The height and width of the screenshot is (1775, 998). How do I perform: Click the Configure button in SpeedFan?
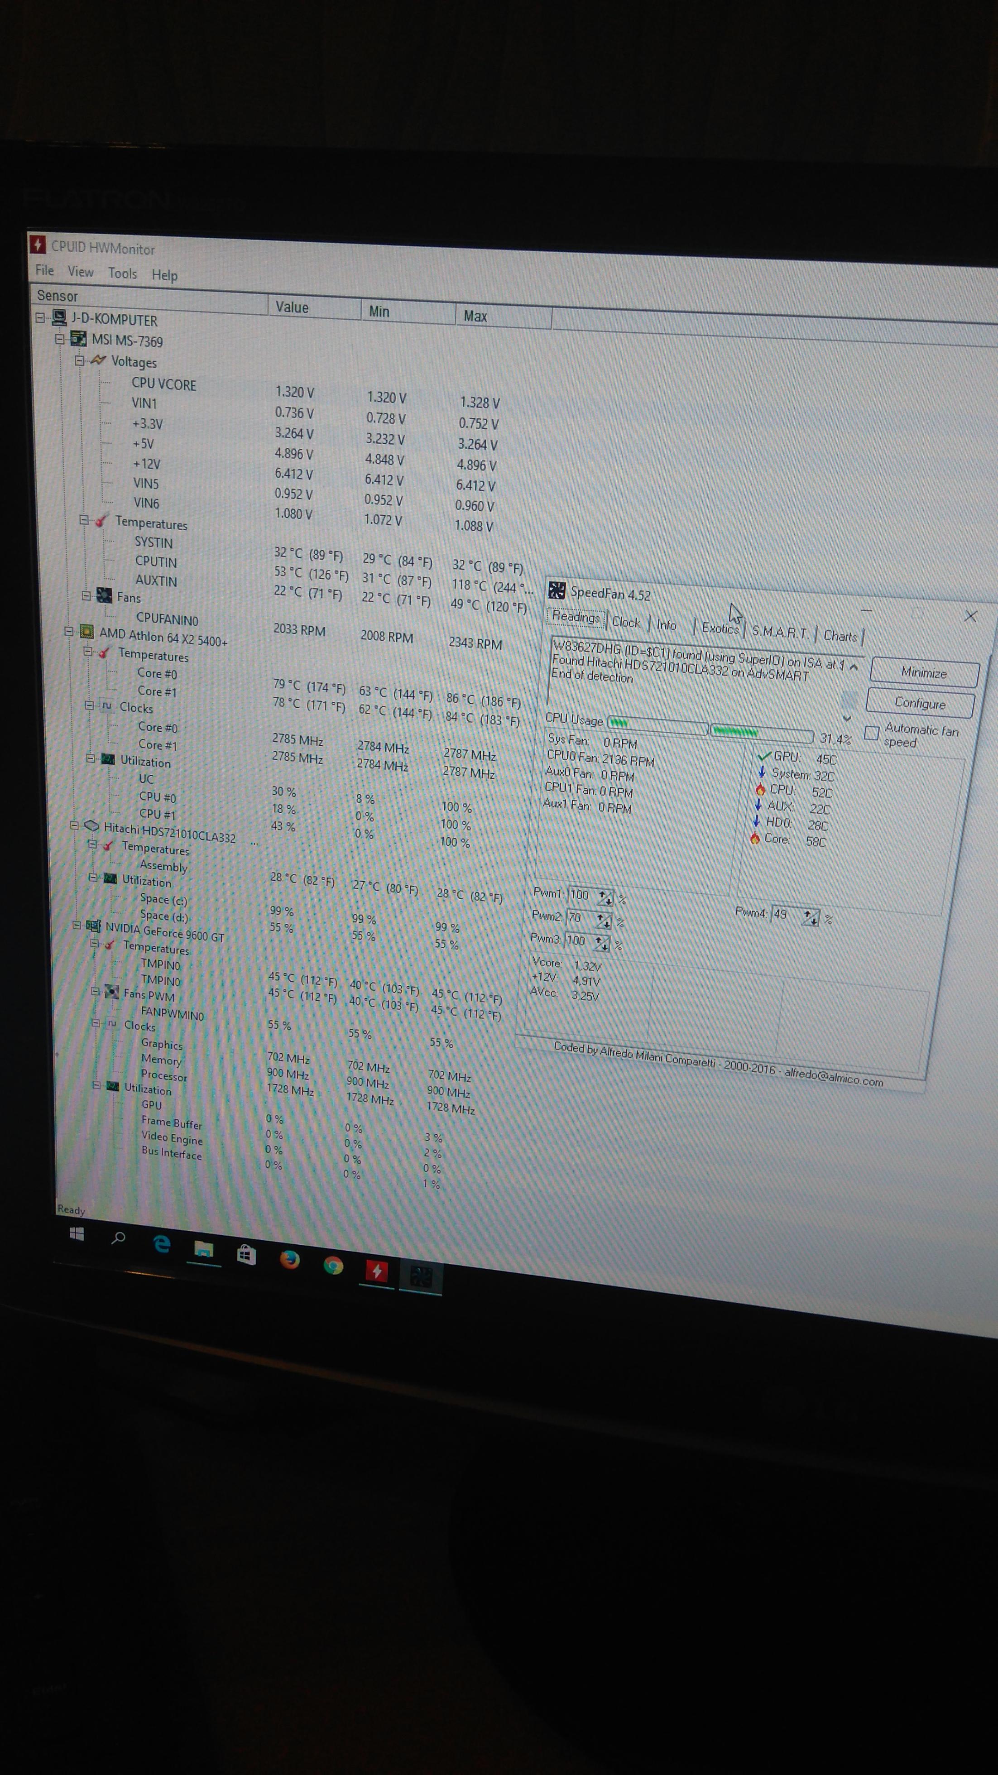920,703
